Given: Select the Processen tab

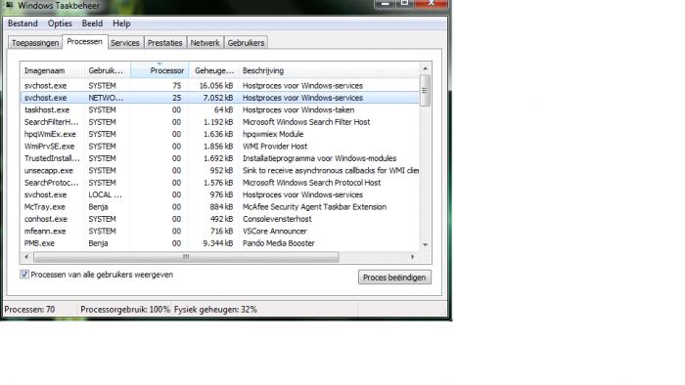Looking at the screenshot, I should point(85,41).
